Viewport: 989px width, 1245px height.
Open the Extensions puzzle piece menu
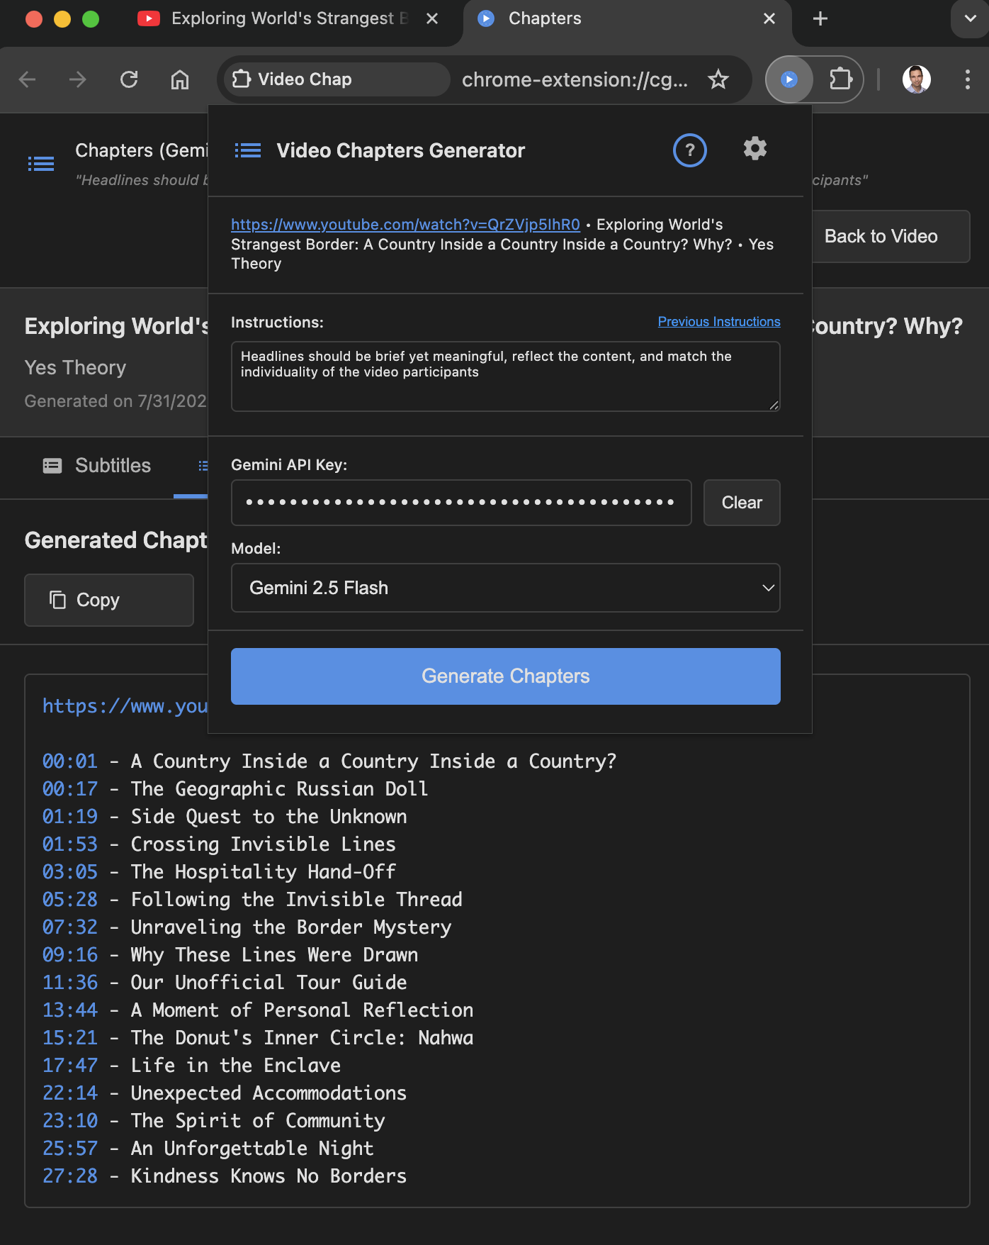[x=840, y=79]
